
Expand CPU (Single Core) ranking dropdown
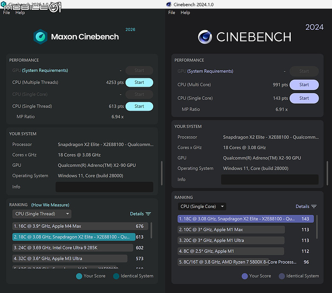coord(202,207)
